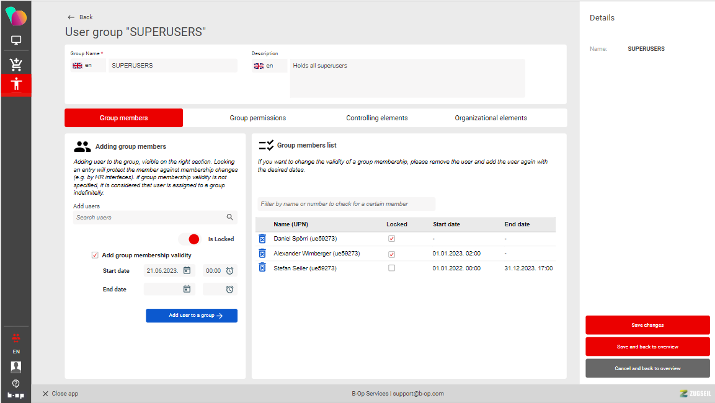The width and height of the screenshot is (715, 403).
Task: Click the monitor icon in left sidebar
Action: pos(16,41)
